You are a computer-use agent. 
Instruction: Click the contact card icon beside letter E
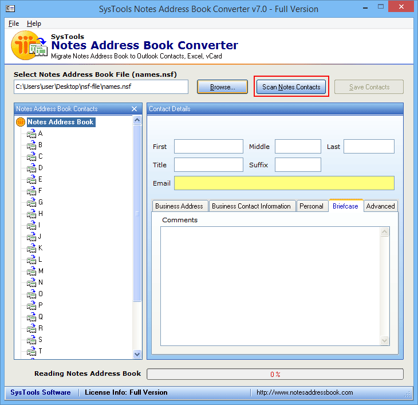(31, 179)
